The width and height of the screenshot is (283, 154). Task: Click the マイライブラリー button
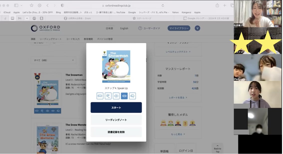179,28
